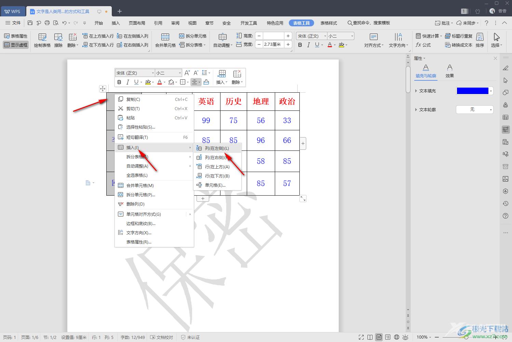512x342 pixels.
Task: Toggle document proofing (文档校对) in status bar
Action: pos(162,337)
